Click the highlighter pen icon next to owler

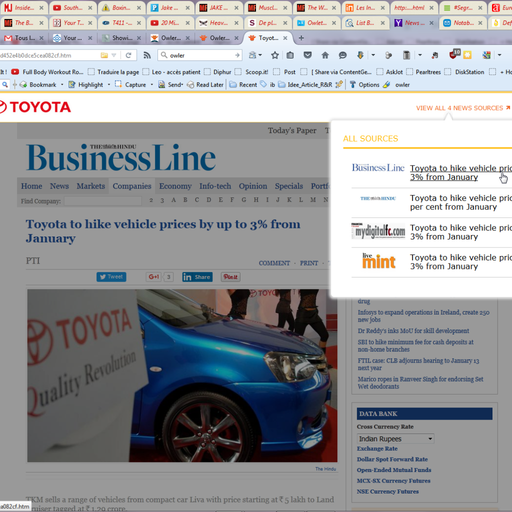point(386,84)
